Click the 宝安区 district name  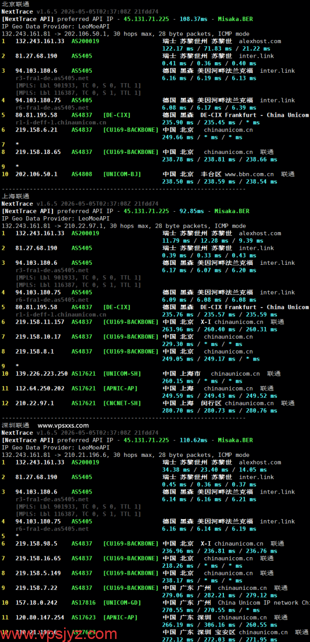(x=225, y=632)
